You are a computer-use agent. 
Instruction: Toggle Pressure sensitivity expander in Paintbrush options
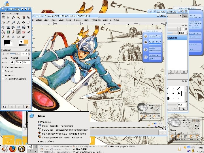(3, 67)
